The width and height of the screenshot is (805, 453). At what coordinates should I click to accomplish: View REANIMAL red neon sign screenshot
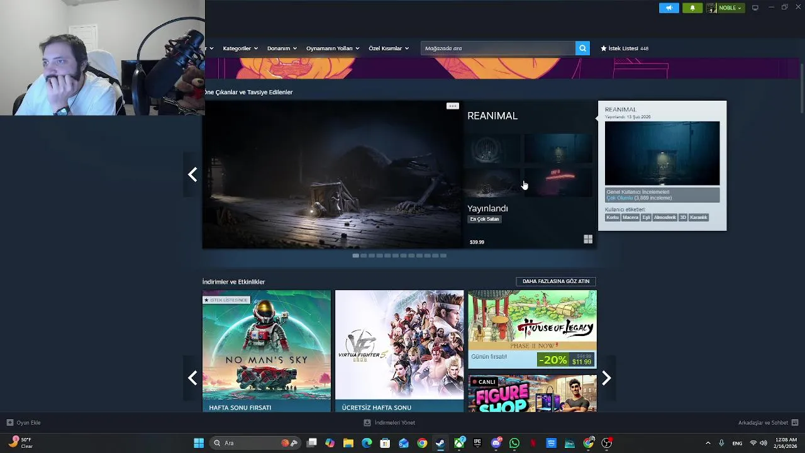coord(558,182)
